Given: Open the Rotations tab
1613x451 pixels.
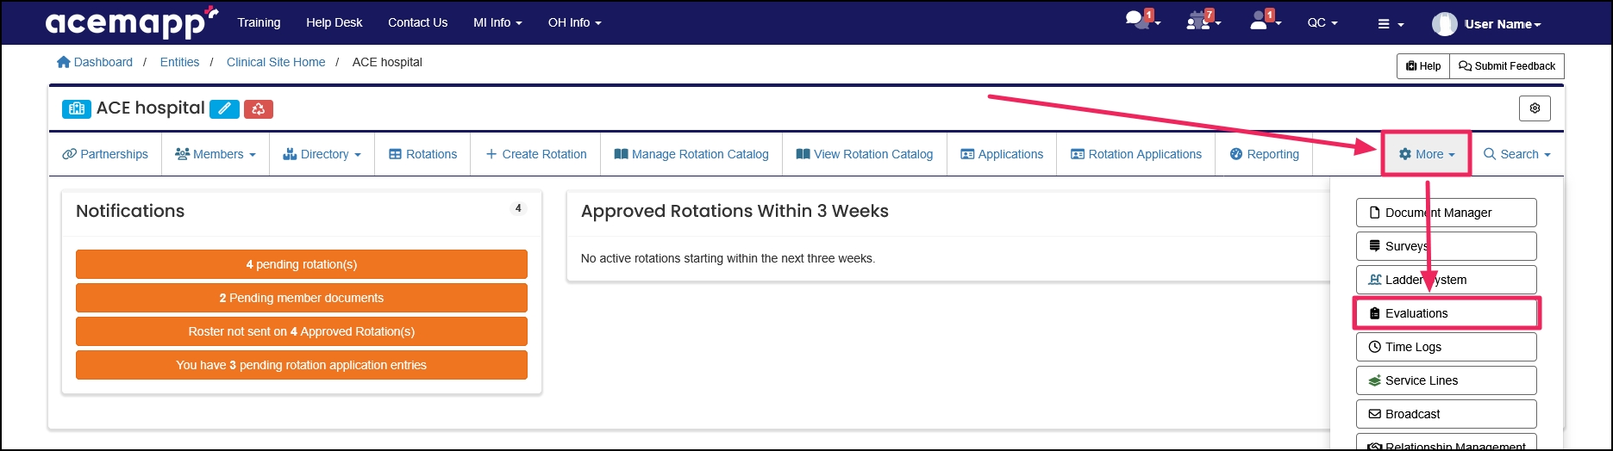Looking at the screenshot, I should (422, 154).
